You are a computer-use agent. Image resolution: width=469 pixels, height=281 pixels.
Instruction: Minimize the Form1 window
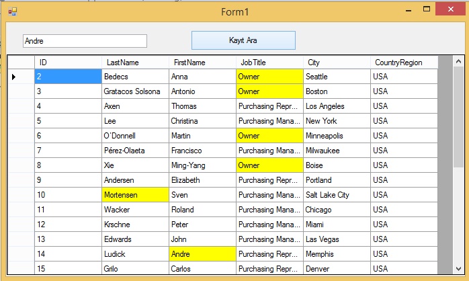[x=409, y=9]
